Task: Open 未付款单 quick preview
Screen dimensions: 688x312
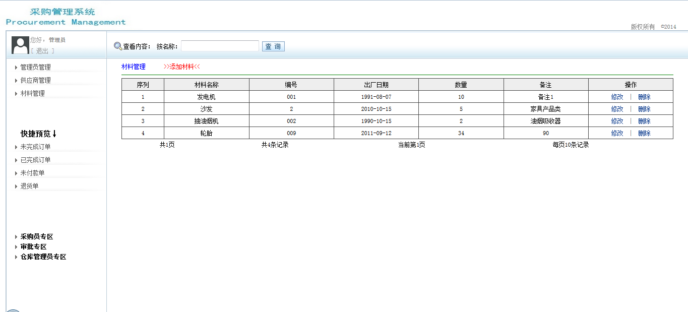Action: [x=32, y=173]
